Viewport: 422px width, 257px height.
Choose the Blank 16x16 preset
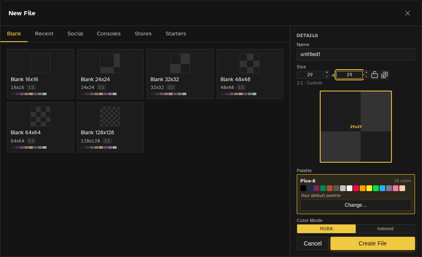click(x=40, y=74)
